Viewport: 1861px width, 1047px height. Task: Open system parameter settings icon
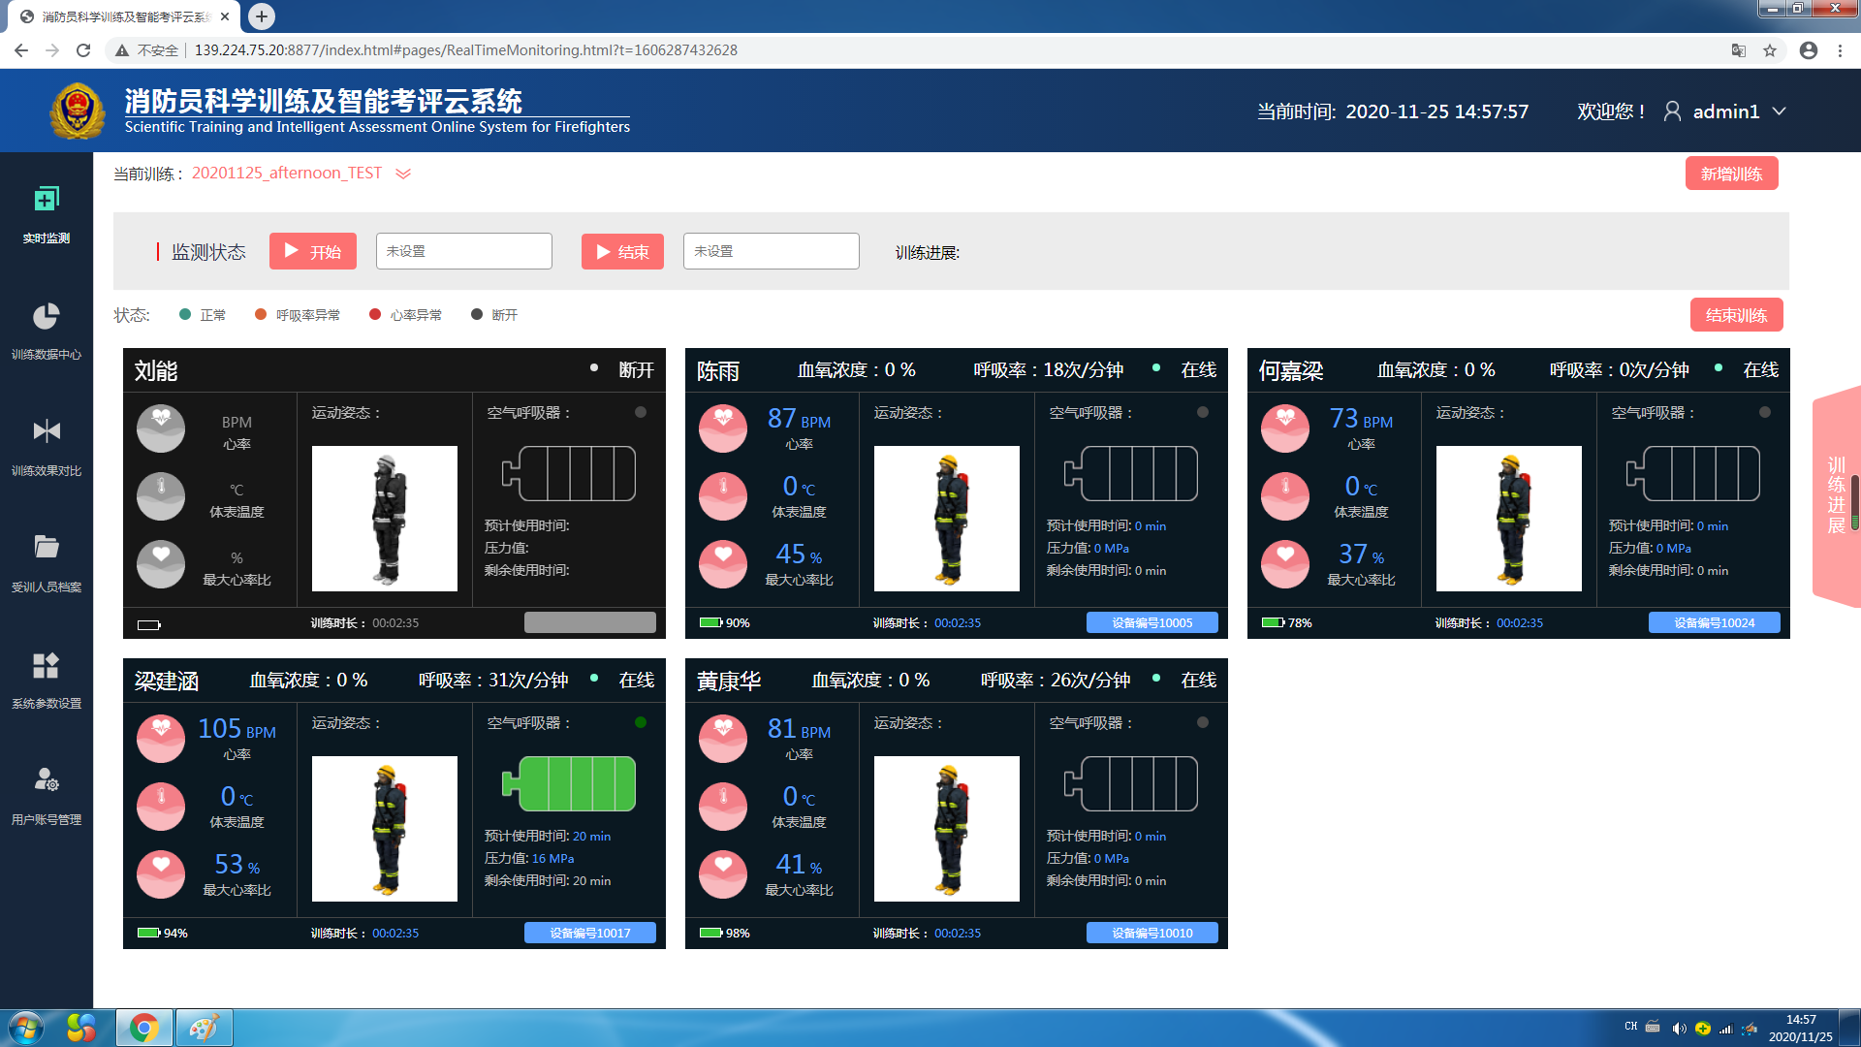[x=47, y=665]
